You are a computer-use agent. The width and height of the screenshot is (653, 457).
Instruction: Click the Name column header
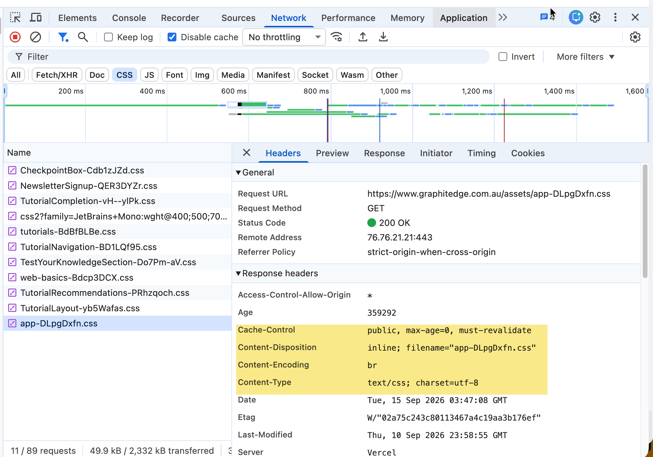point(118,152)
